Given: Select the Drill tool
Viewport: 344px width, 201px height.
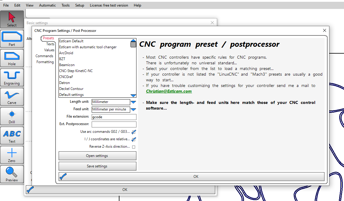Looking at the screenshot, I should [x=12, y=116].
